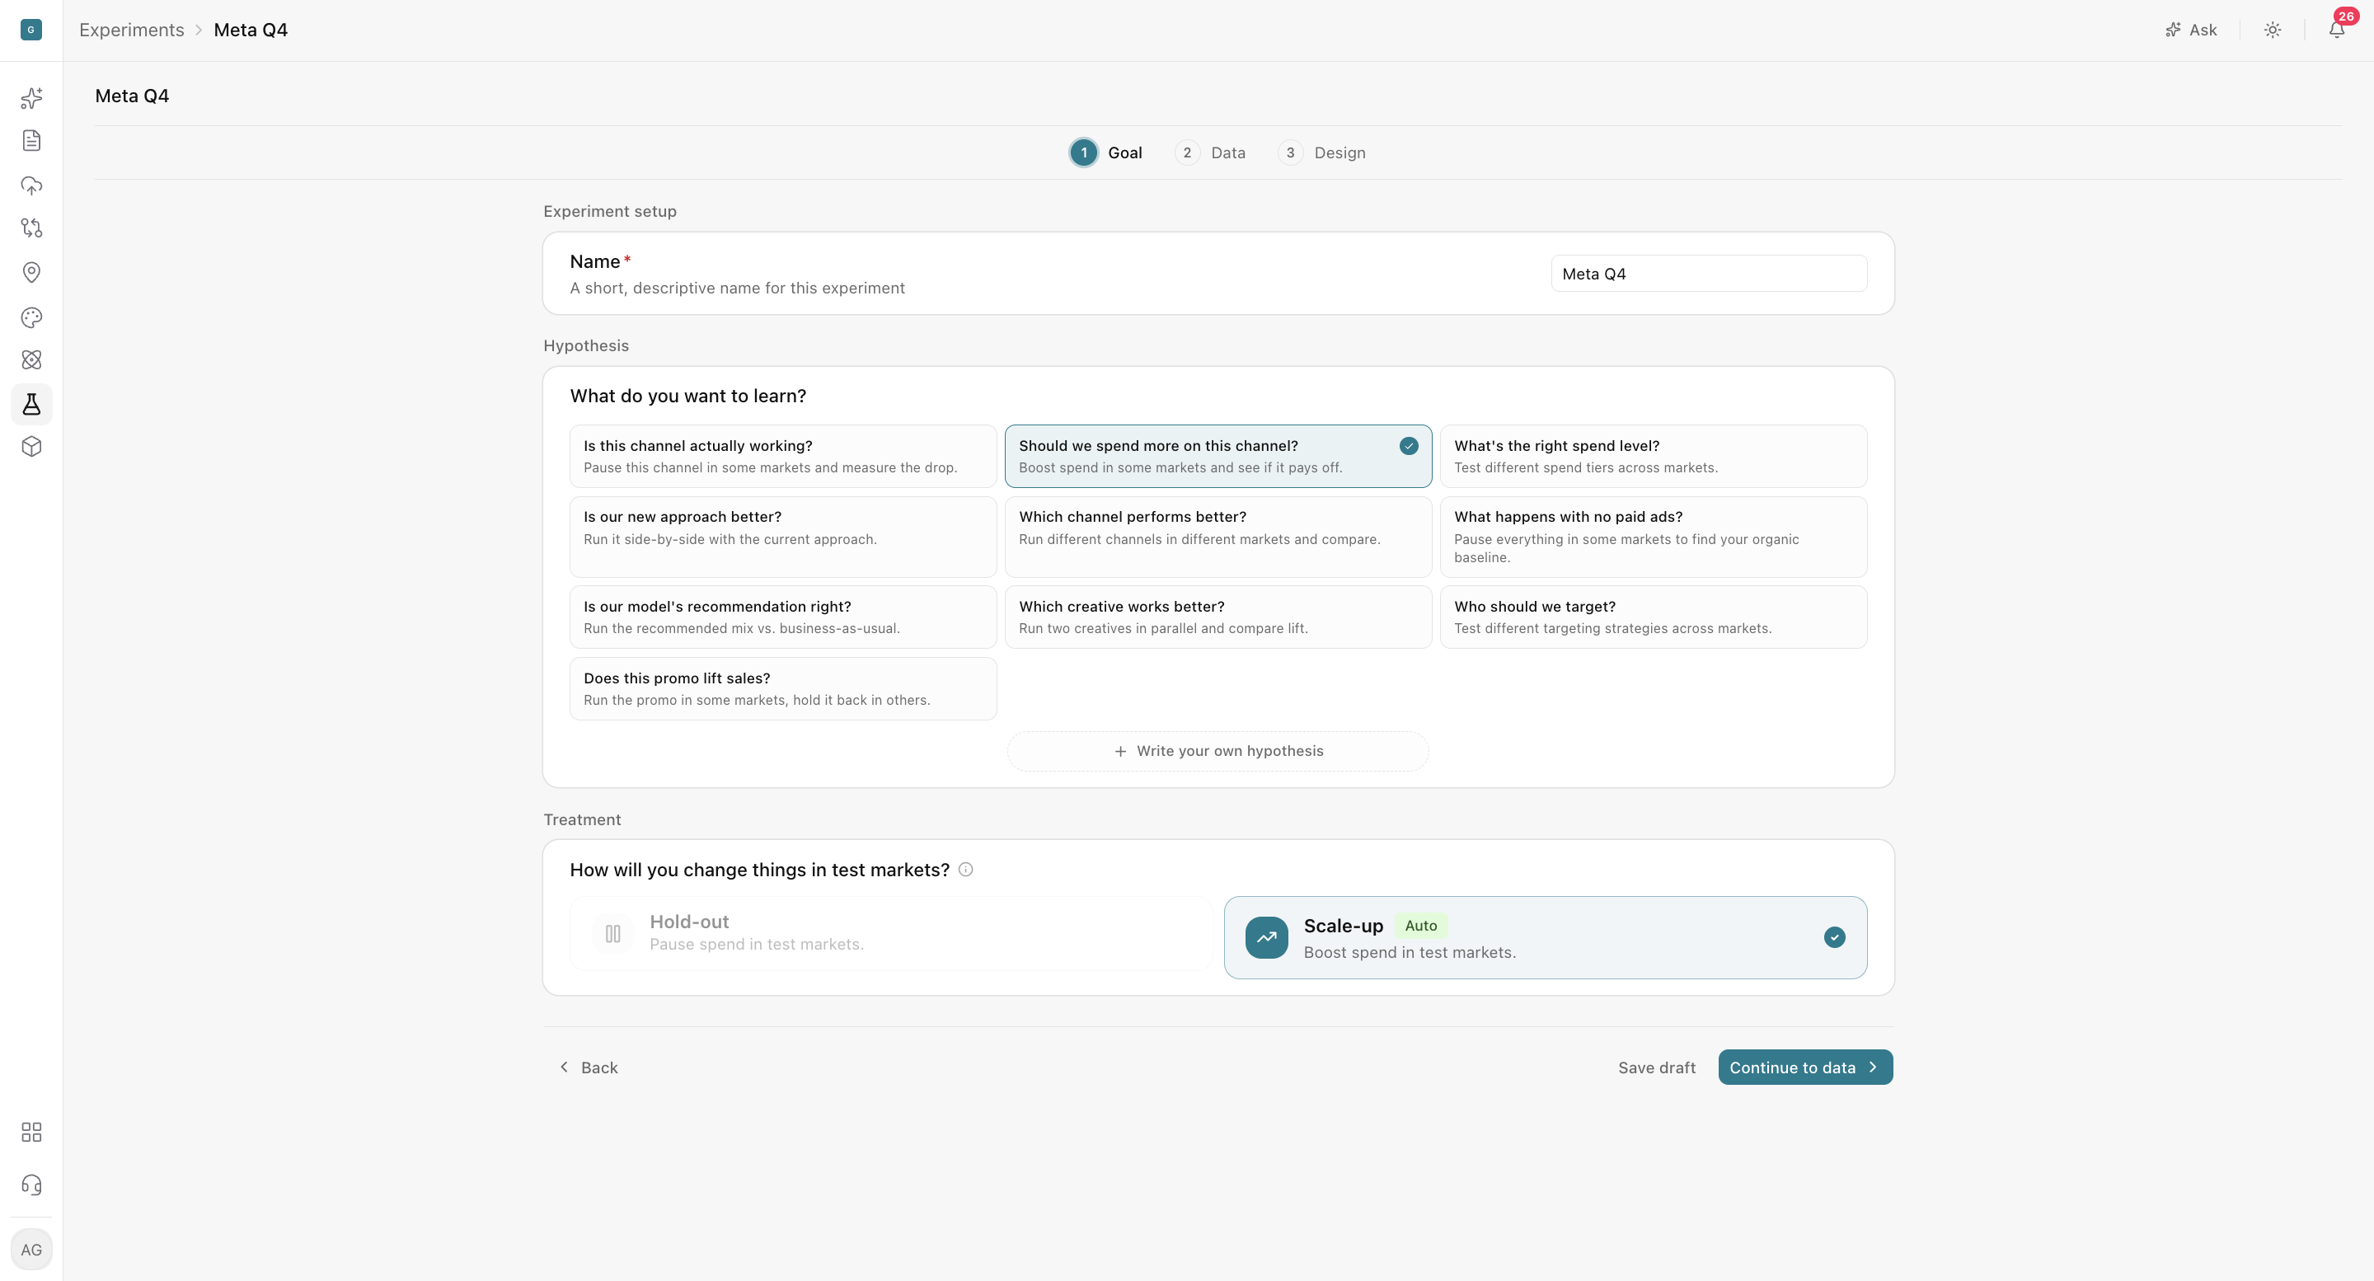Go to the Design step

tap(1321, 153)
